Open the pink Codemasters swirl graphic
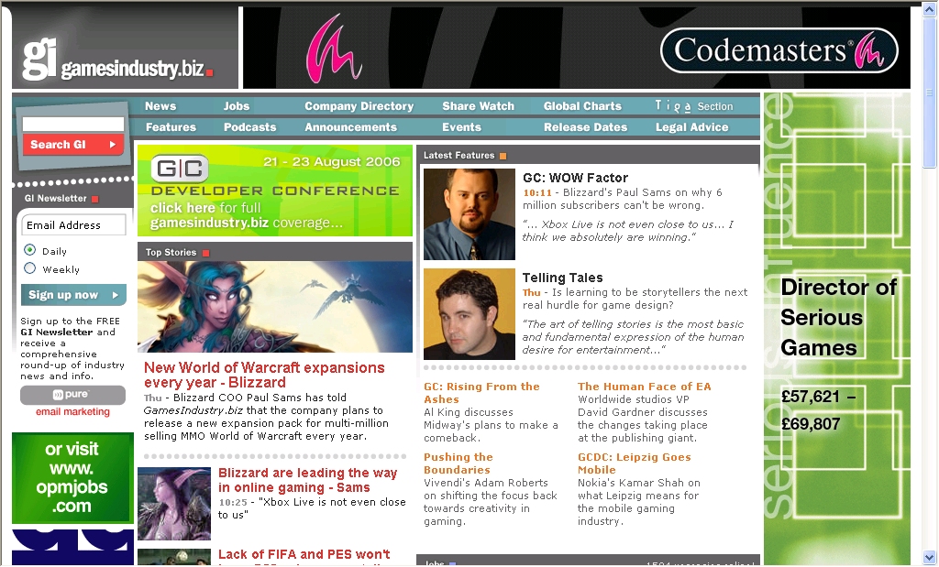 coord(333,49)
